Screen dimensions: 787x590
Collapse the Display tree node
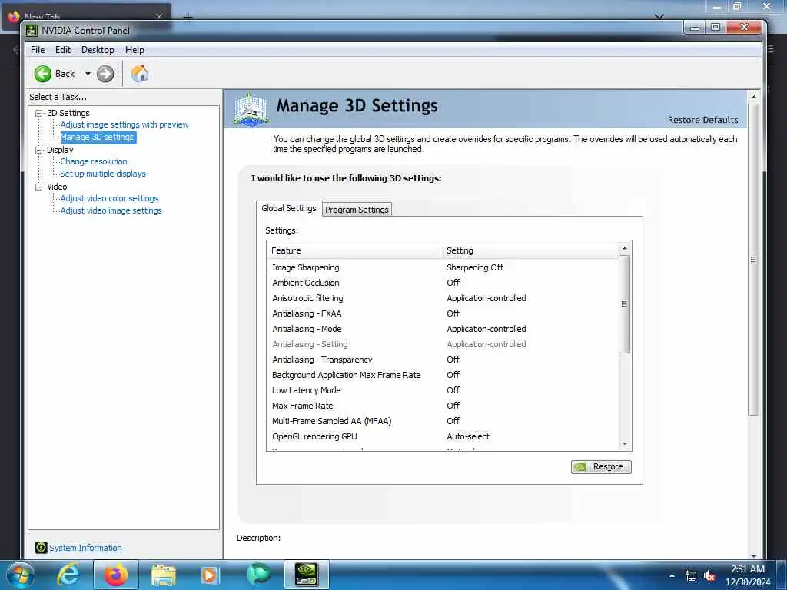38,150
